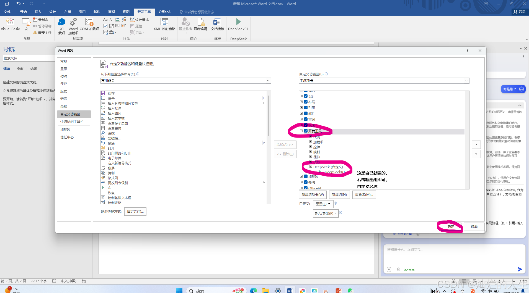
Task: Click the chat input field 想知道什么
Action: [x=454, y=255]
